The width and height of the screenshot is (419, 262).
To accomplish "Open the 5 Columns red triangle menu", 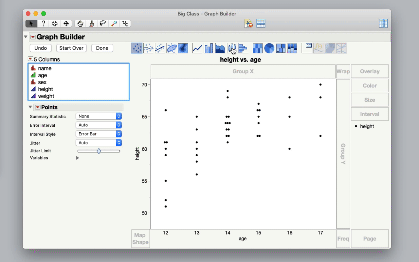I will click(30, 59).
